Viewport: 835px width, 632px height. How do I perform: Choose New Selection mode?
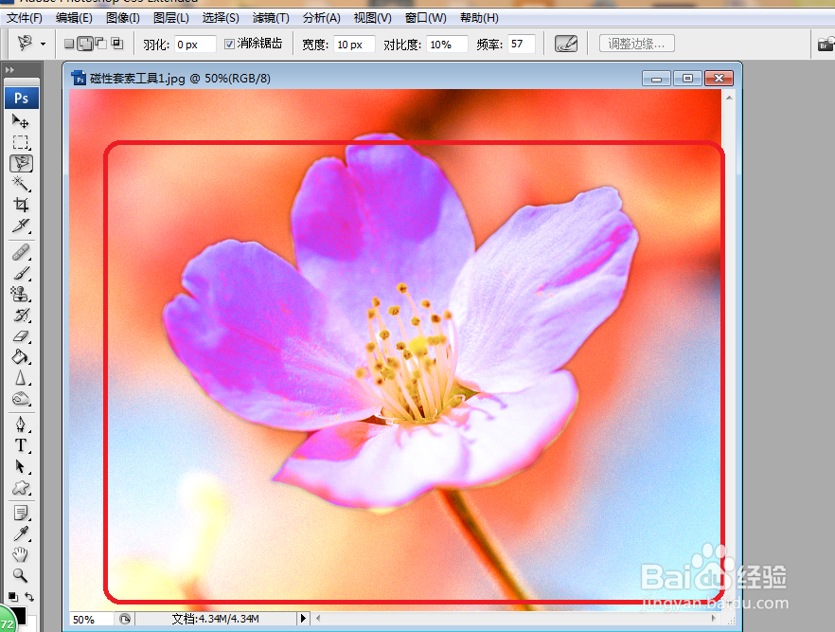click(69, 44)
